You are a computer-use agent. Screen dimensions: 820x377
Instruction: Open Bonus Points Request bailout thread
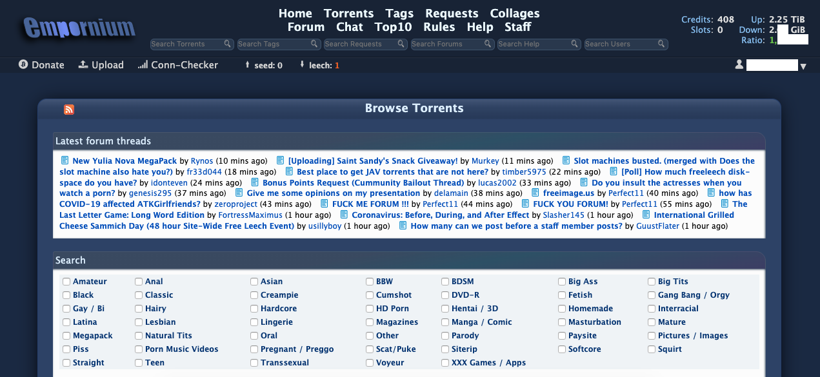coord(364,183)
